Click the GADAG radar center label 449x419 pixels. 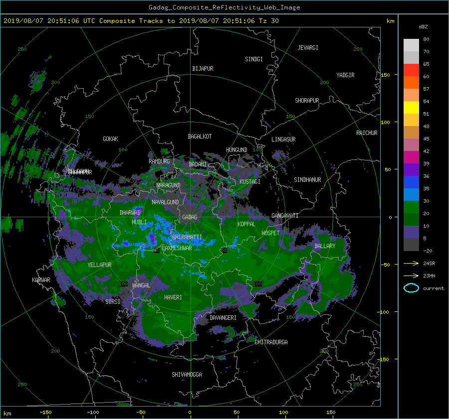pos(190,217)
